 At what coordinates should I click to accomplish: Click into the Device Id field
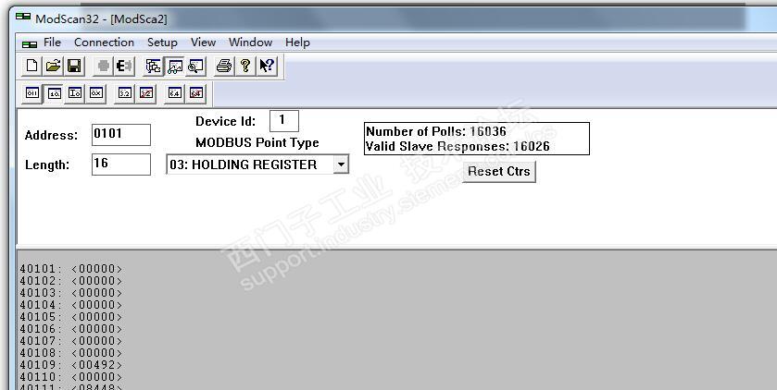(x=284, y=121)
